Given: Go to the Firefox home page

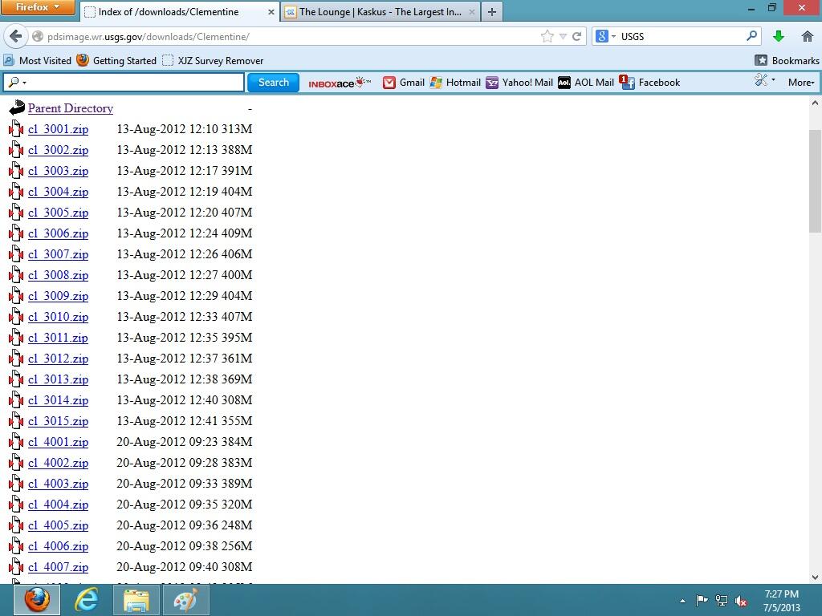Looking at the screenshot, I should click(808, 36).
